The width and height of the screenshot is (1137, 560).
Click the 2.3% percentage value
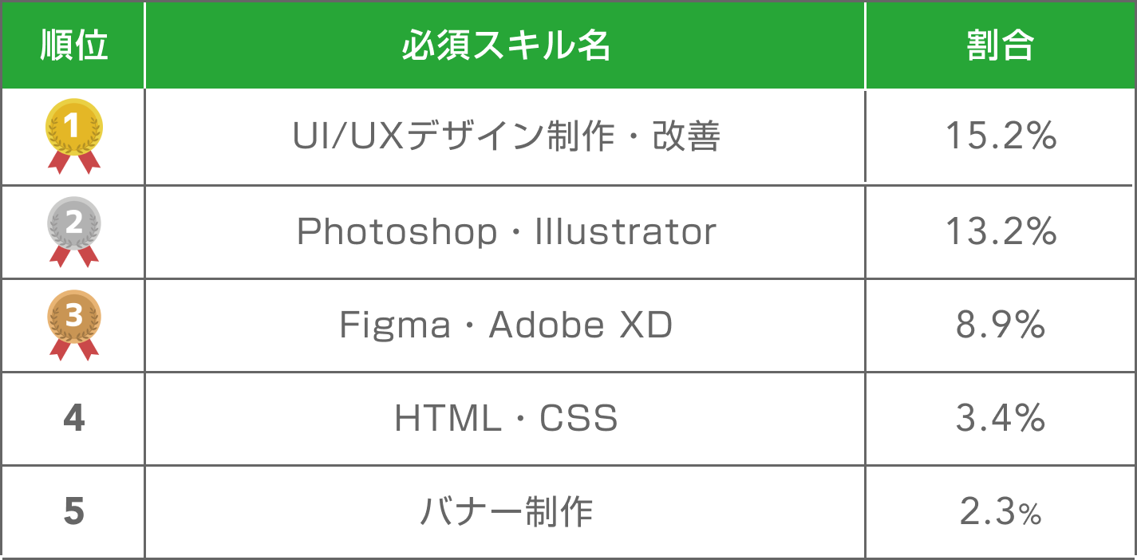1001,512
